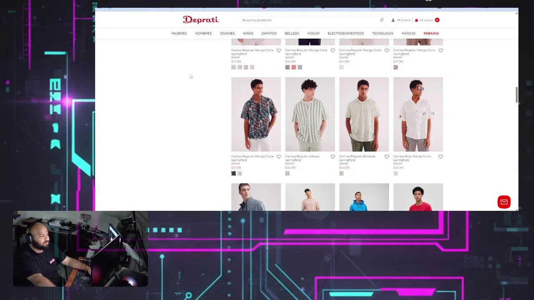
Task: Select the pale pink swatch beside the floral swatch
Action: click(239, 173)
